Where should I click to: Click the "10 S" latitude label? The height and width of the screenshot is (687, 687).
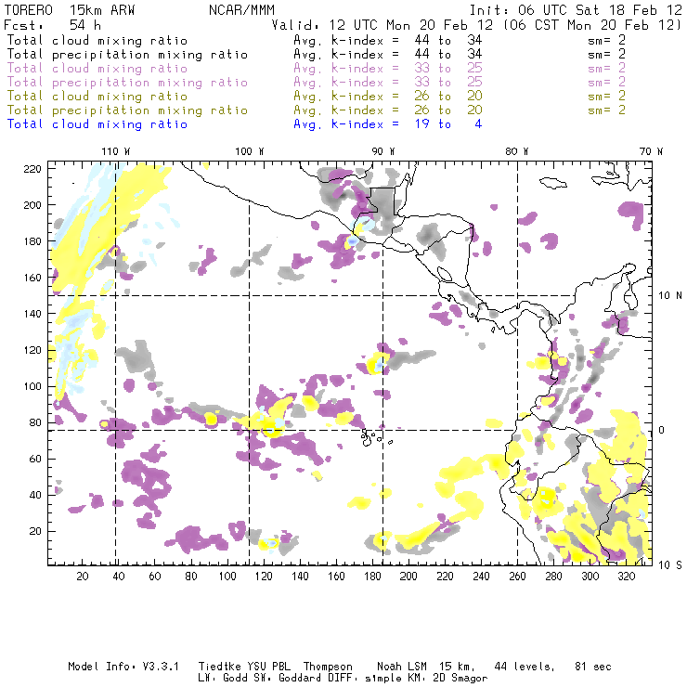point(670,565)
